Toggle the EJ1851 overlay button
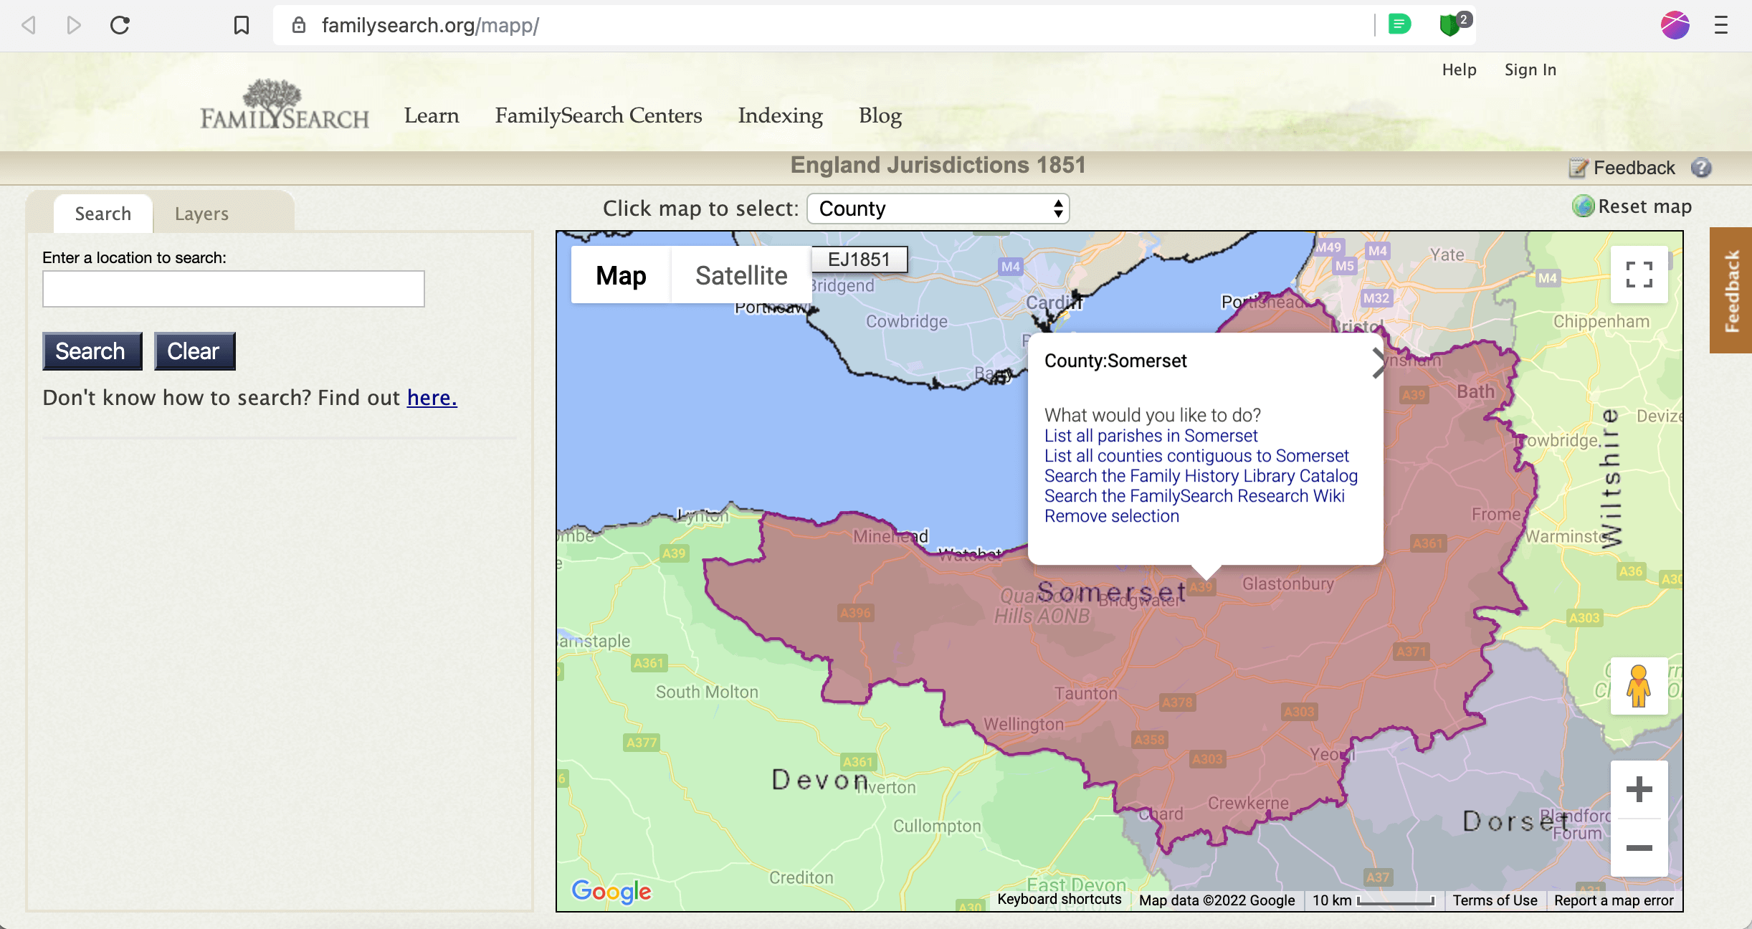This screenshot has height=929, width=1752. point(860,259)
